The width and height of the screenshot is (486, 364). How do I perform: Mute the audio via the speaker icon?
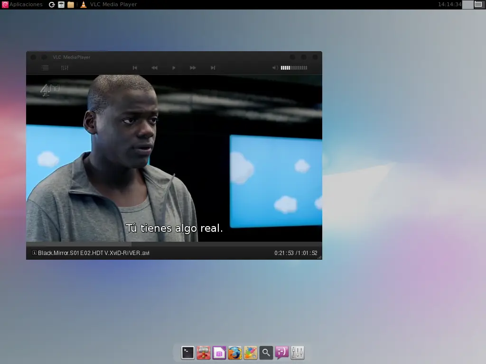click(275, 68)
